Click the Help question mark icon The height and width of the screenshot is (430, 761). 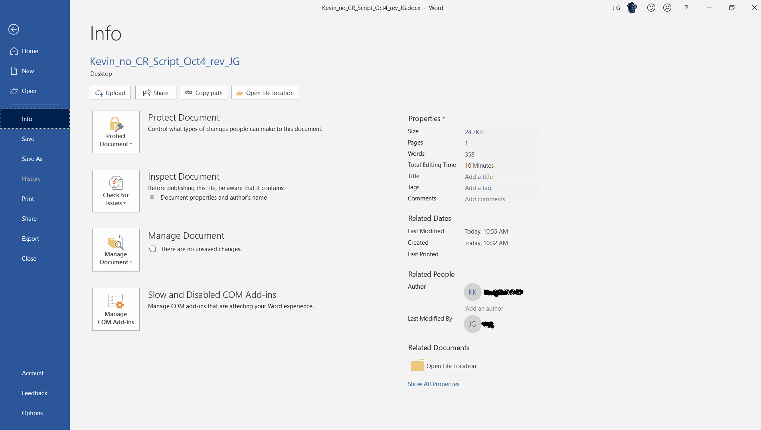click(686, 8)
